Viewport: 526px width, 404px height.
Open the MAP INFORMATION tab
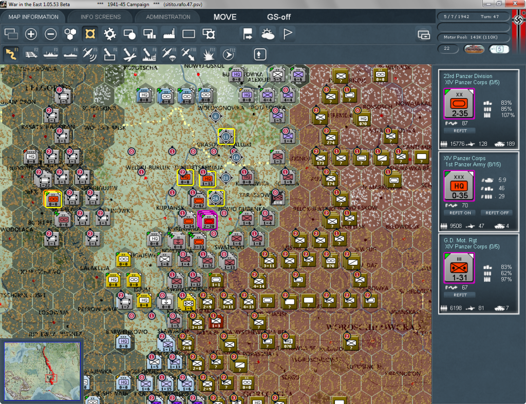[33, 17]
